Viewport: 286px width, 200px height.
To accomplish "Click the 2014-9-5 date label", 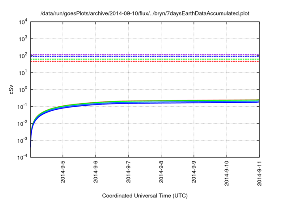I will point(63,172).
